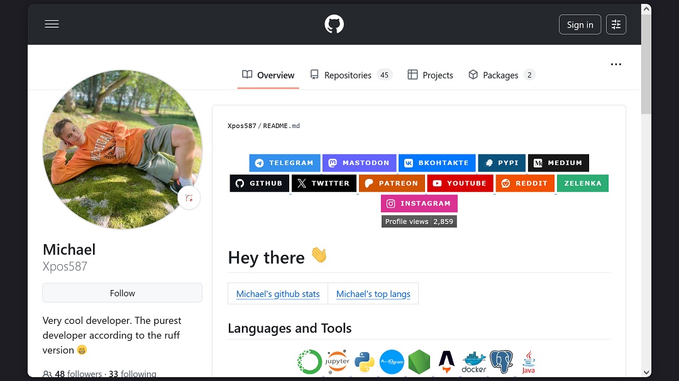The height and width of the screenshot is (381, 679).
Task: Open the README.md file link
Action: pyautogui.click(x=282, y=126)
